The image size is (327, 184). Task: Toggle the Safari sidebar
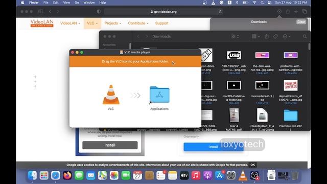[x=41, y=11]
